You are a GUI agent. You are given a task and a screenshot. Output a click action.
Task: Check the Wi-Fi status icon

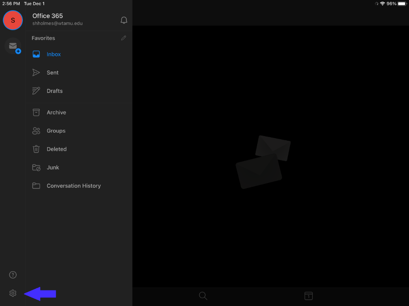click(382, 3)
